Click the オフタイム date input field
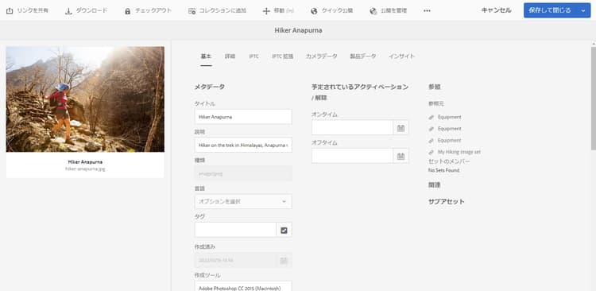Screen dimensions: 596x291 click(x=352, y=156)
